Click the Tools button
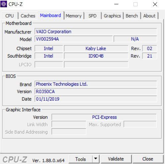165x164 pixels. point(81,159)
